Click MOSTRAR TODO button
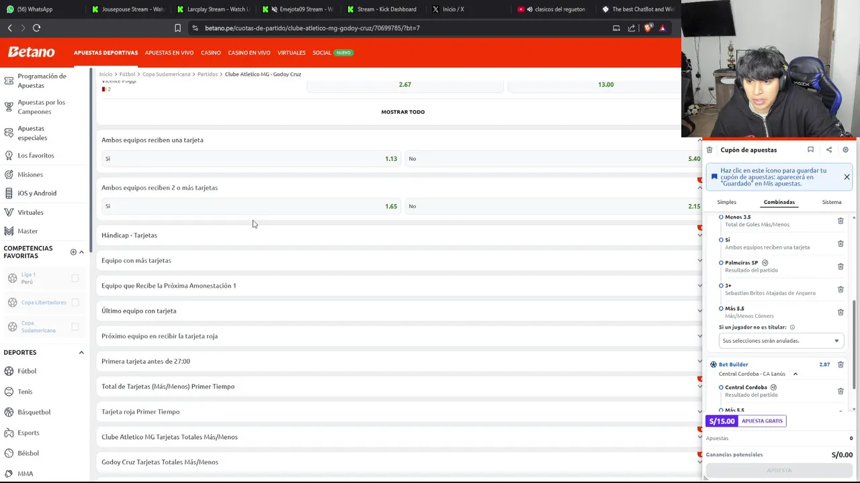Image resolution: width=860 pixels, height=483 pixels. coord(402,112)
